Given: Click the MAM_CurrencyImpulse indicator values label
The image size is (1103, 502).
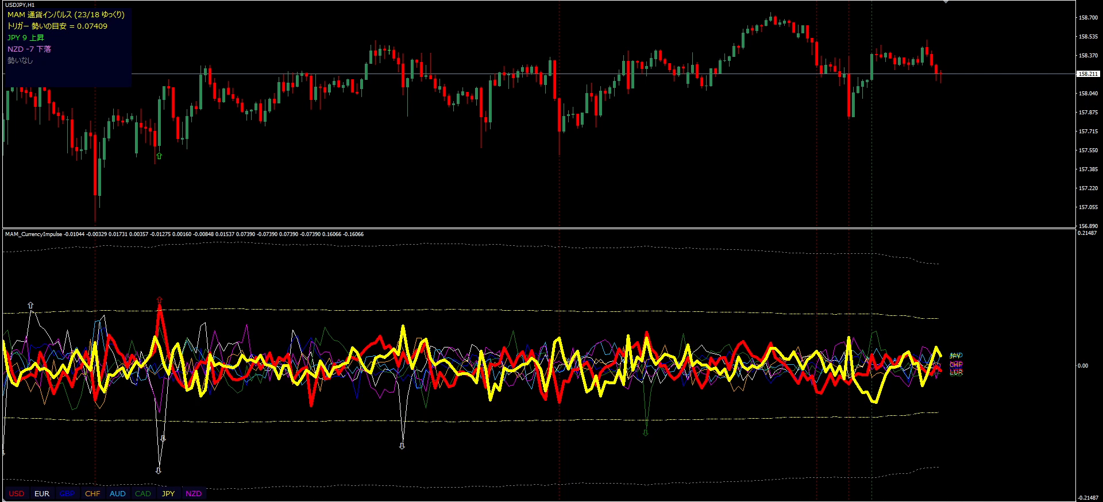Looking at the screenshot, I should coord(184,234).
